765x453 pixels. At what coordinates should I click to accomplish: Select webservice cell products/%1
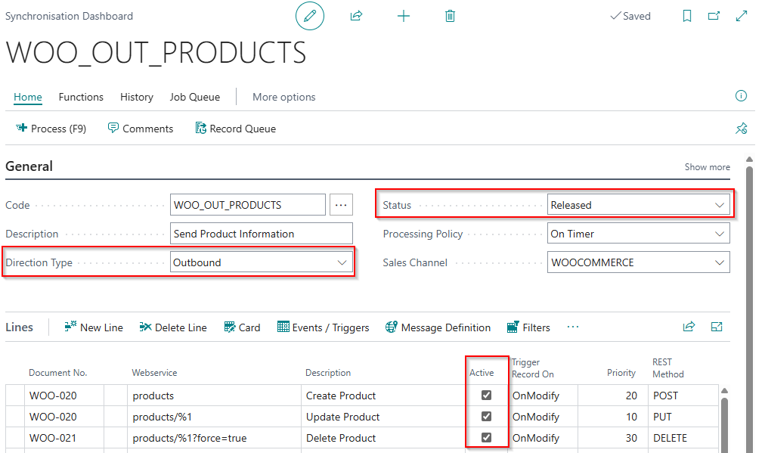214,417
